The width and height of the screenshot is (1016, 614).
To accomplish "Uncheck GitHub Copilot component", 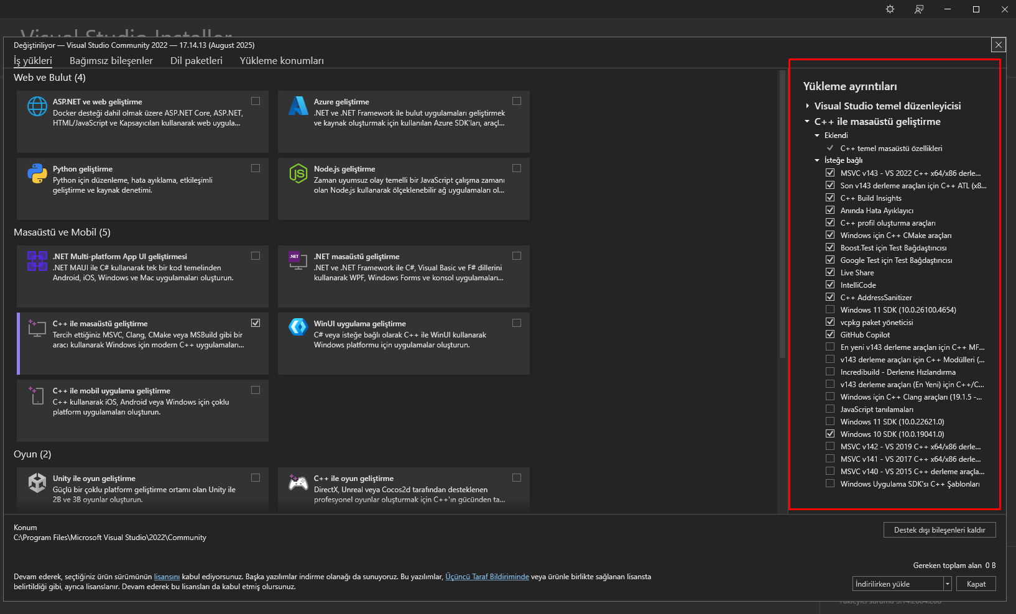I will (830, 334).
